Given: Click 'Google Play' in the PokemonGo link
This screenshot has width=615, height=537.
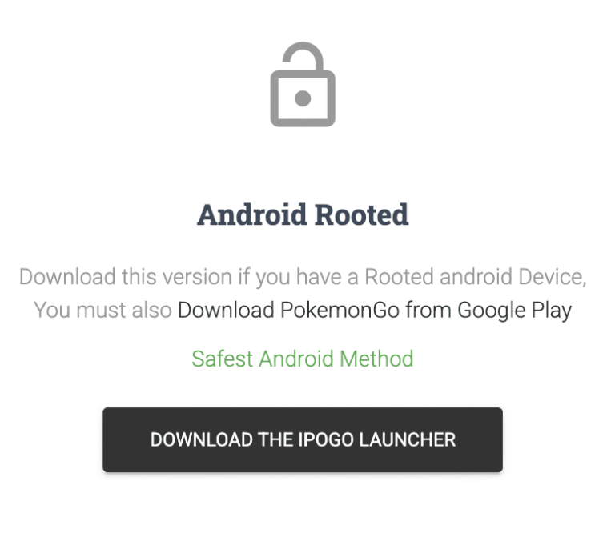Looking at the screenshot, I should [x=515, y=311].
